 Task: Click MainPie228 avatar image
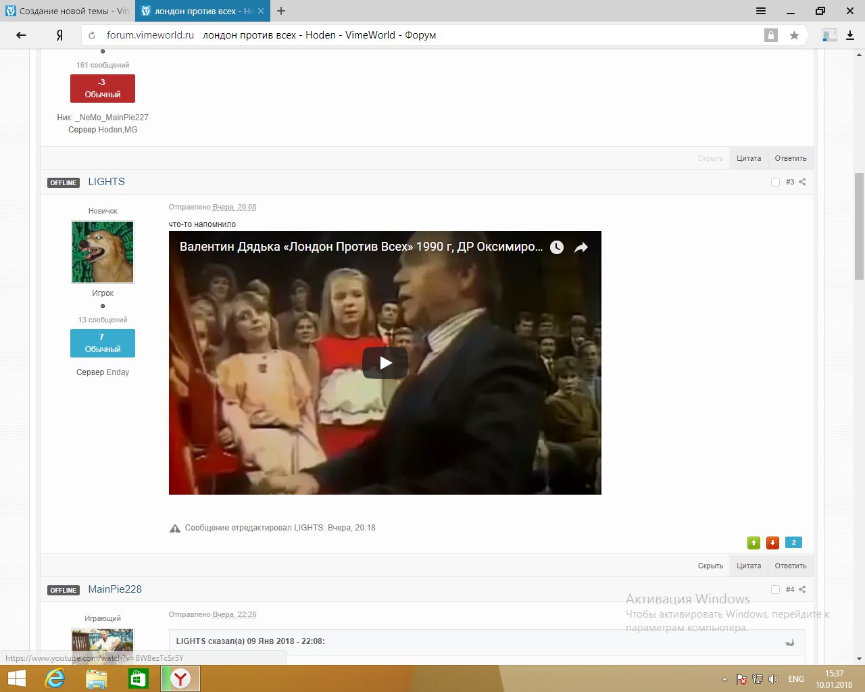click(103, 646)
